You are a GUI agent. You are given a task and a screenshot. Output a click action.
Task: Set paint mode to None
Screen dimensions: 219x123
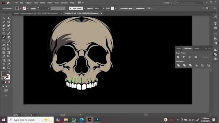[x=9, y=82]
